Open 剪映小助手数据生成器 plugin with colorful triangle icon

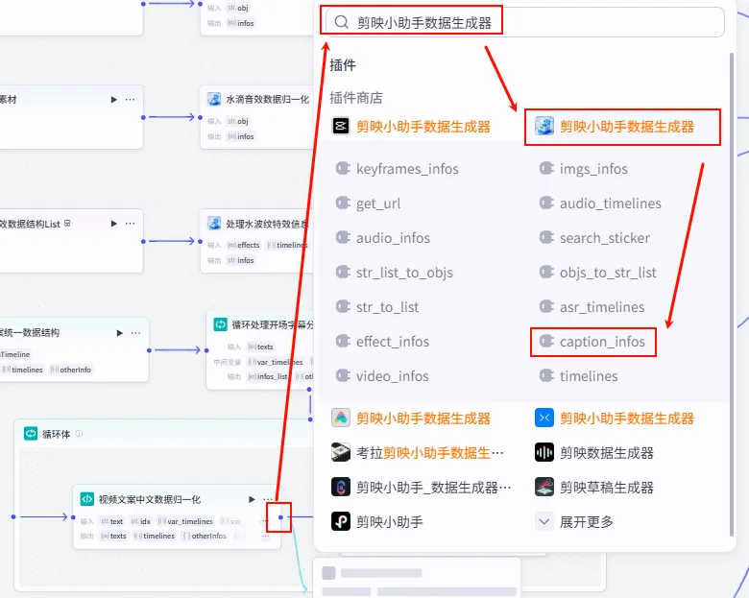(411, 418)
